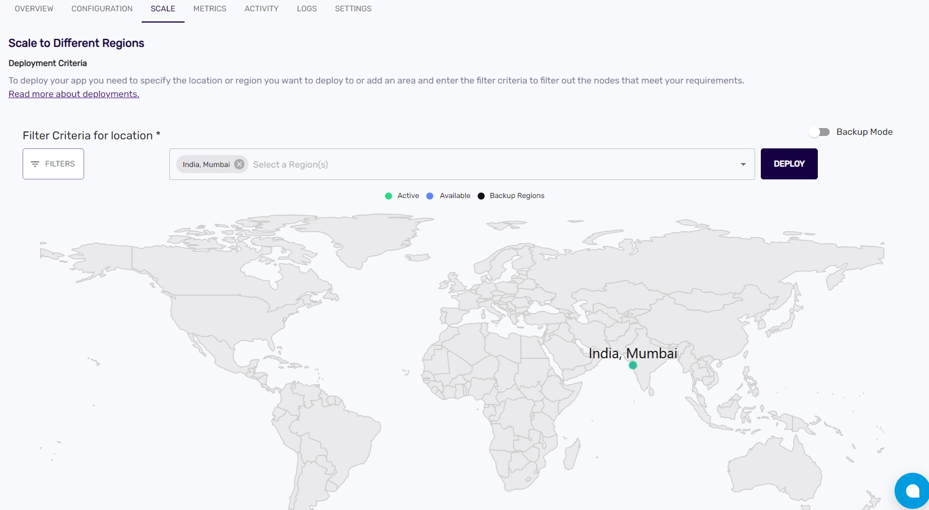This screenshot has height=510, width=929.
Task: Click the green Active legend dot
Action: pos(388,196)
